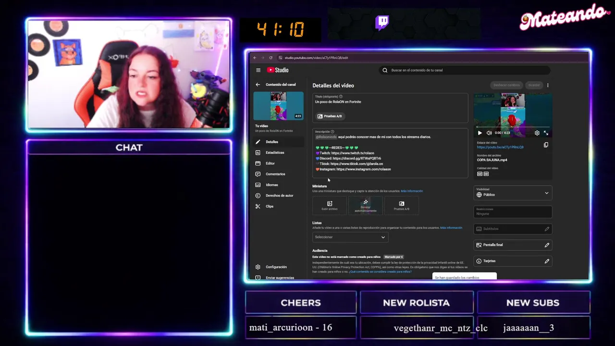Click into the description text box
615x346 pixels.
click(390, 153)
